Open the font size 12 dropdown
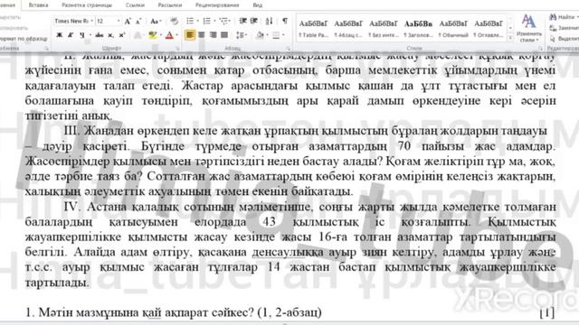 119,21
